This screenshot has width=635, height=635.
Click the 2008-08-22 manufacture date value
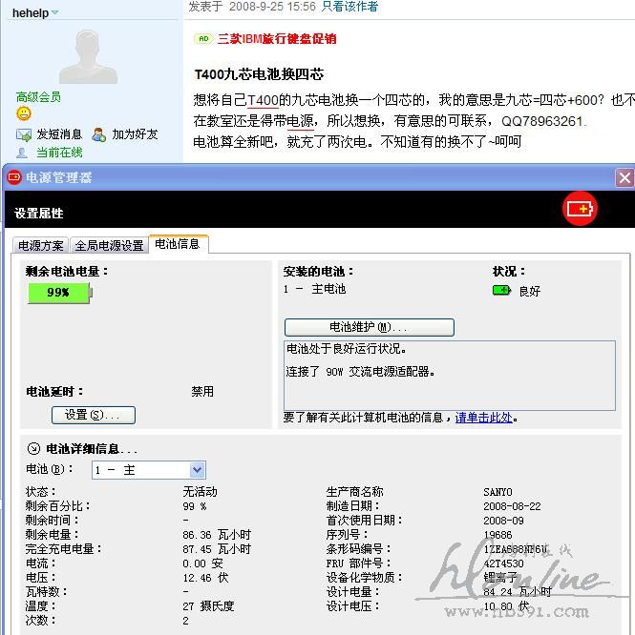(x=512, y=506)
